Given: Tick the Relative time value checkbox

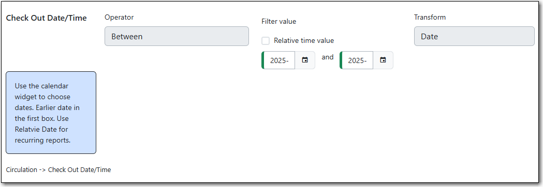Looking at the screenshot, I should click(x=266, y=41).
